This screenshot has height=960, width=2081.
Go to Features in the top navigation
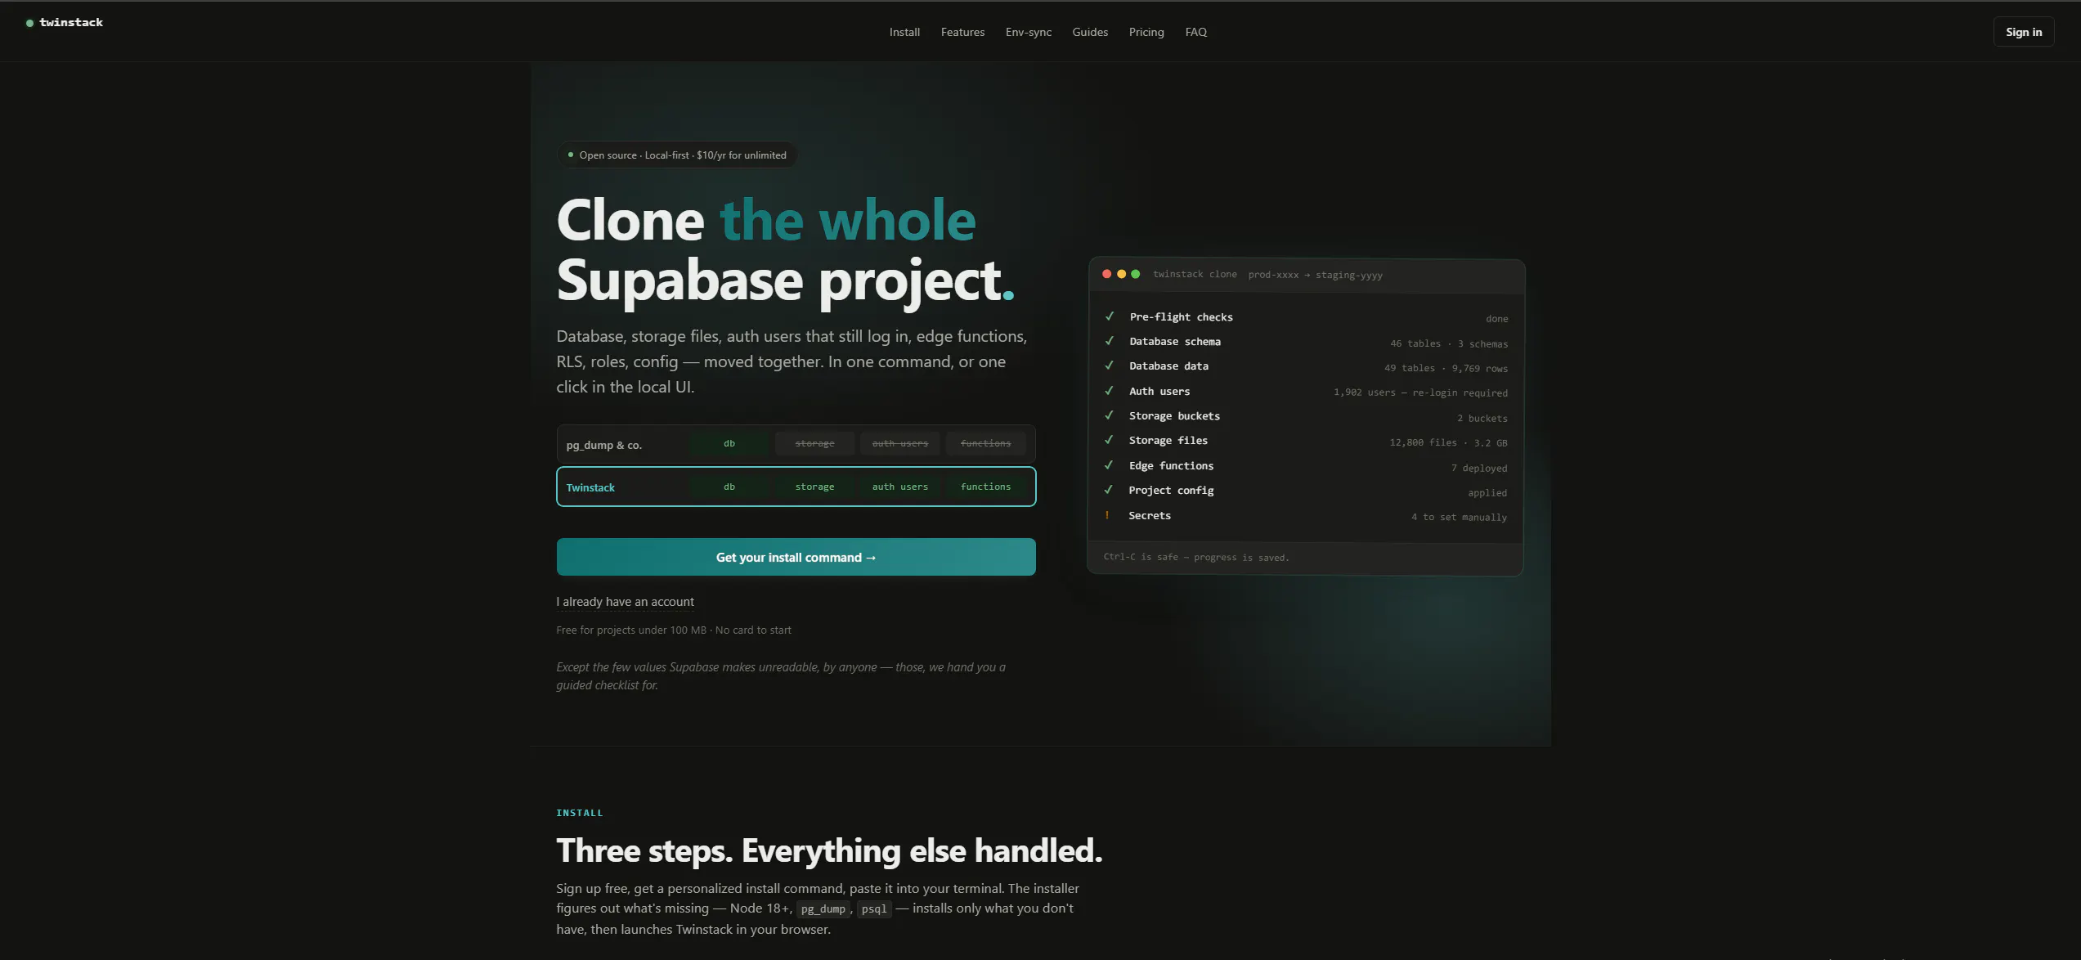(962, 32)
